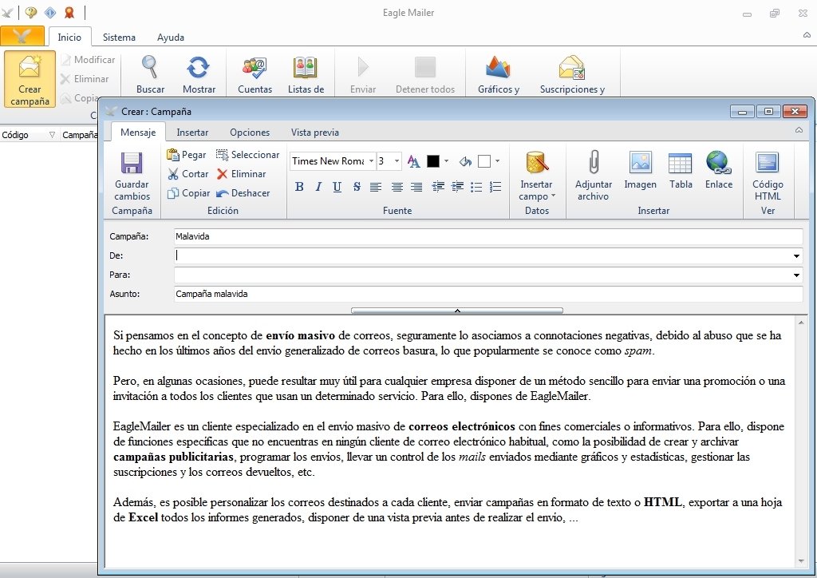Select the Inicio tab

[69, 38]
